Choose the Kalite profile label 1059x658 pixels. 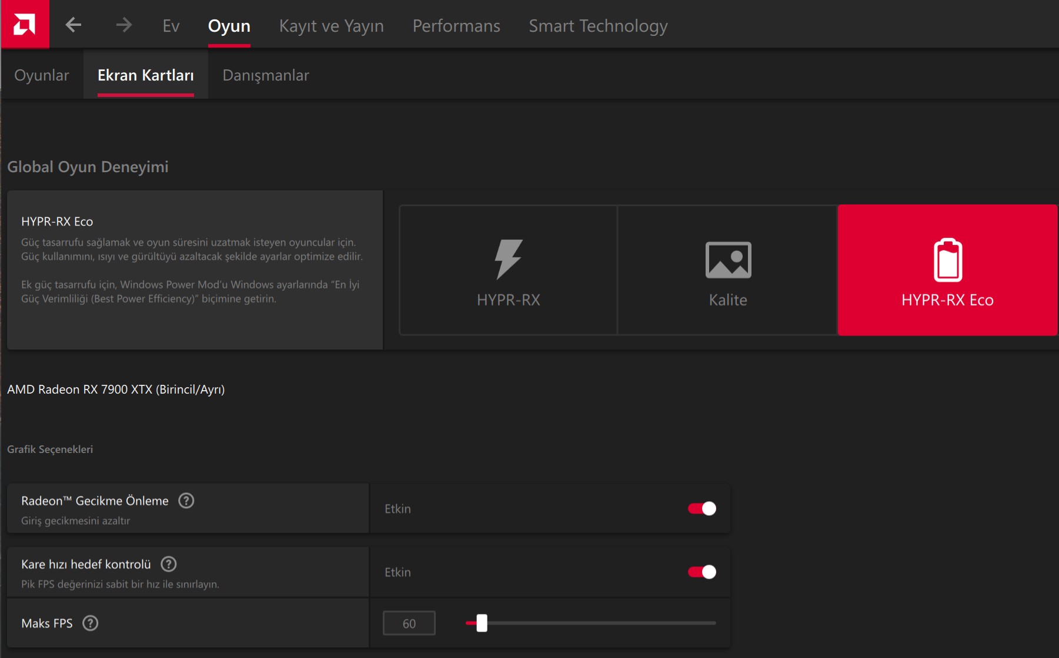(x=728, y=300)
